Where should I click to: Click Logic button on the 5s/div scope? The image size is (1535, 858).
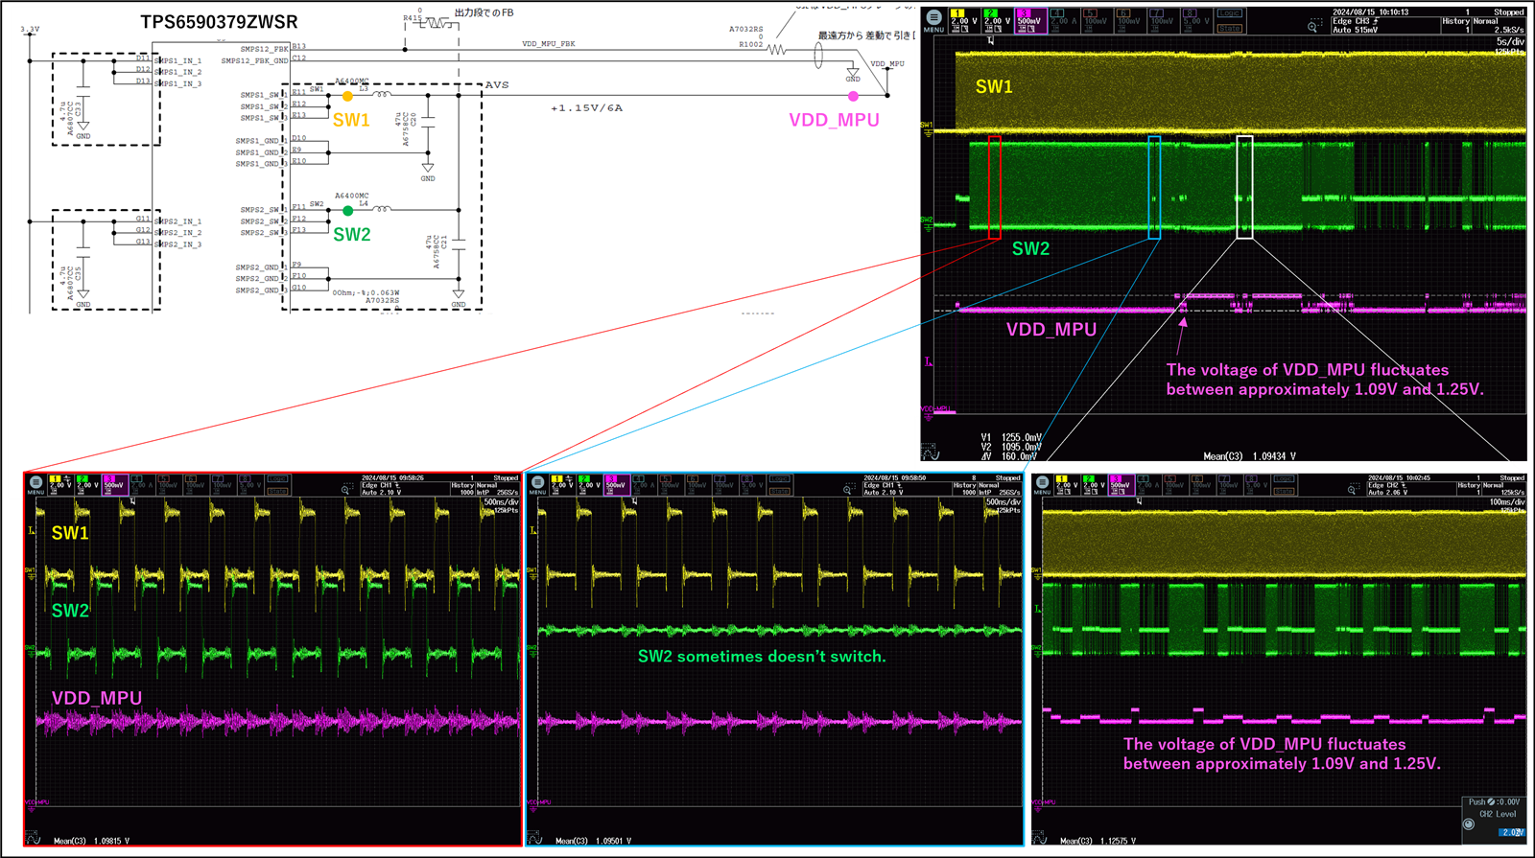(x=1229, y=12)
